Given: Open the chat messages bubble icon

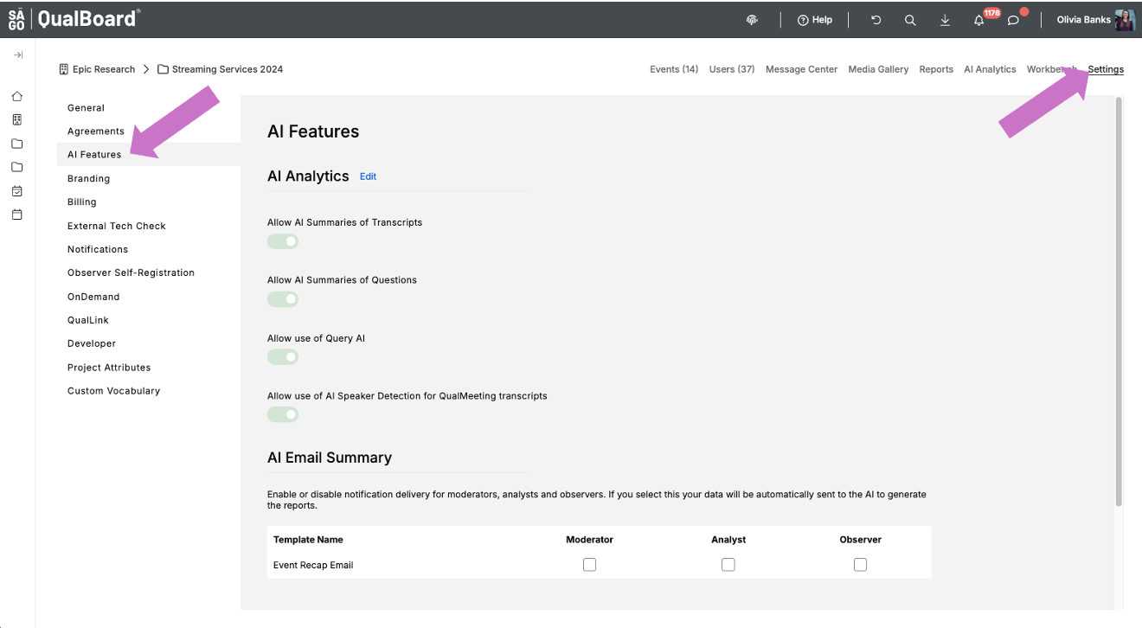Looking at the screenshot, I should pos(1014,20).
